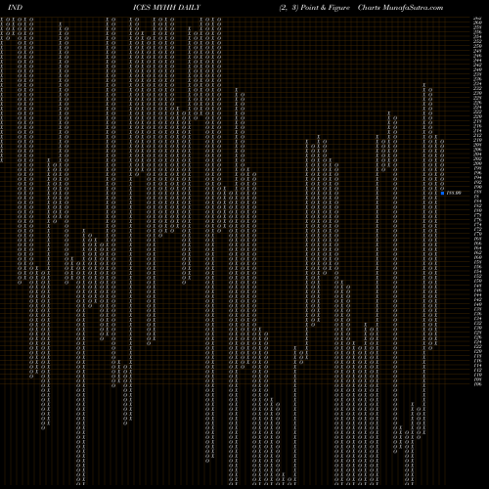489x489 pixels.
Task: Click the "ICES MYHH DAILY" chart title
Action: pos(166,8)
